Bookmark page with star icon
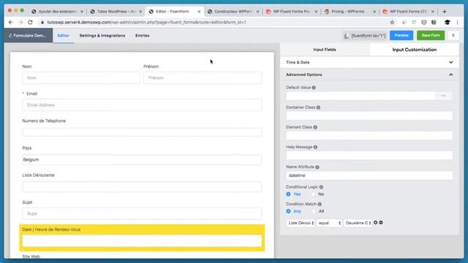The image size is (468, 263). [x=392, y=23]
